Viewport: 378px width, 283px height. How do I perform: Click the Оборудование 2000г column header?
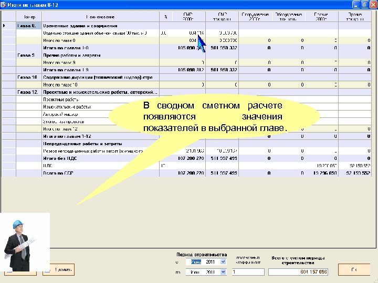point(255,17)
